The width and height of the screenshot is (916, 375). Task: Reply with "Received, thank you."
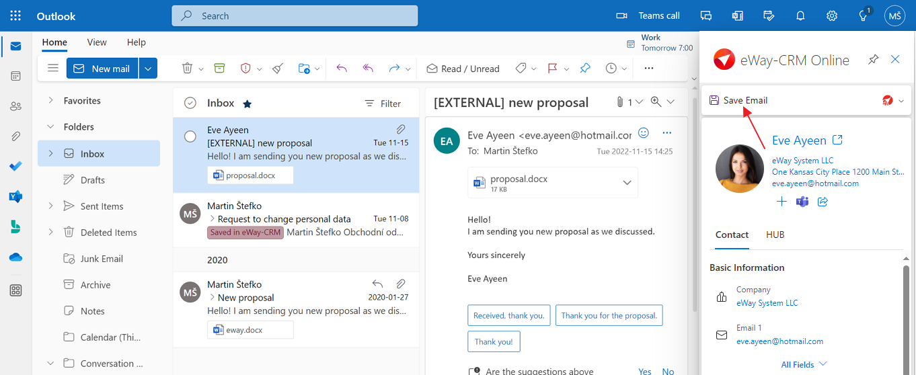point(509,315)
